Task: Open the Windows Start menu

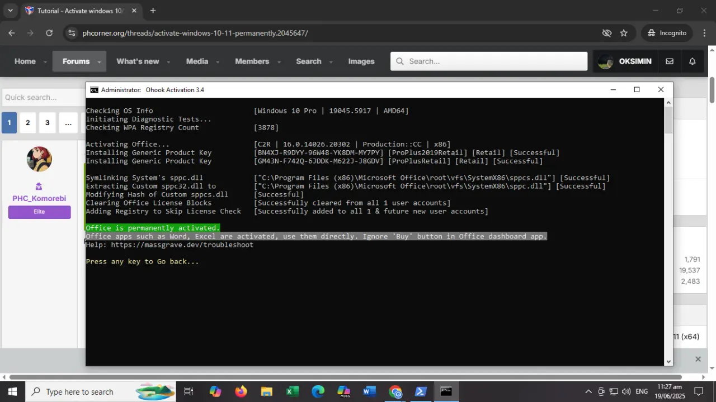Action: click(x=12, y=391)
